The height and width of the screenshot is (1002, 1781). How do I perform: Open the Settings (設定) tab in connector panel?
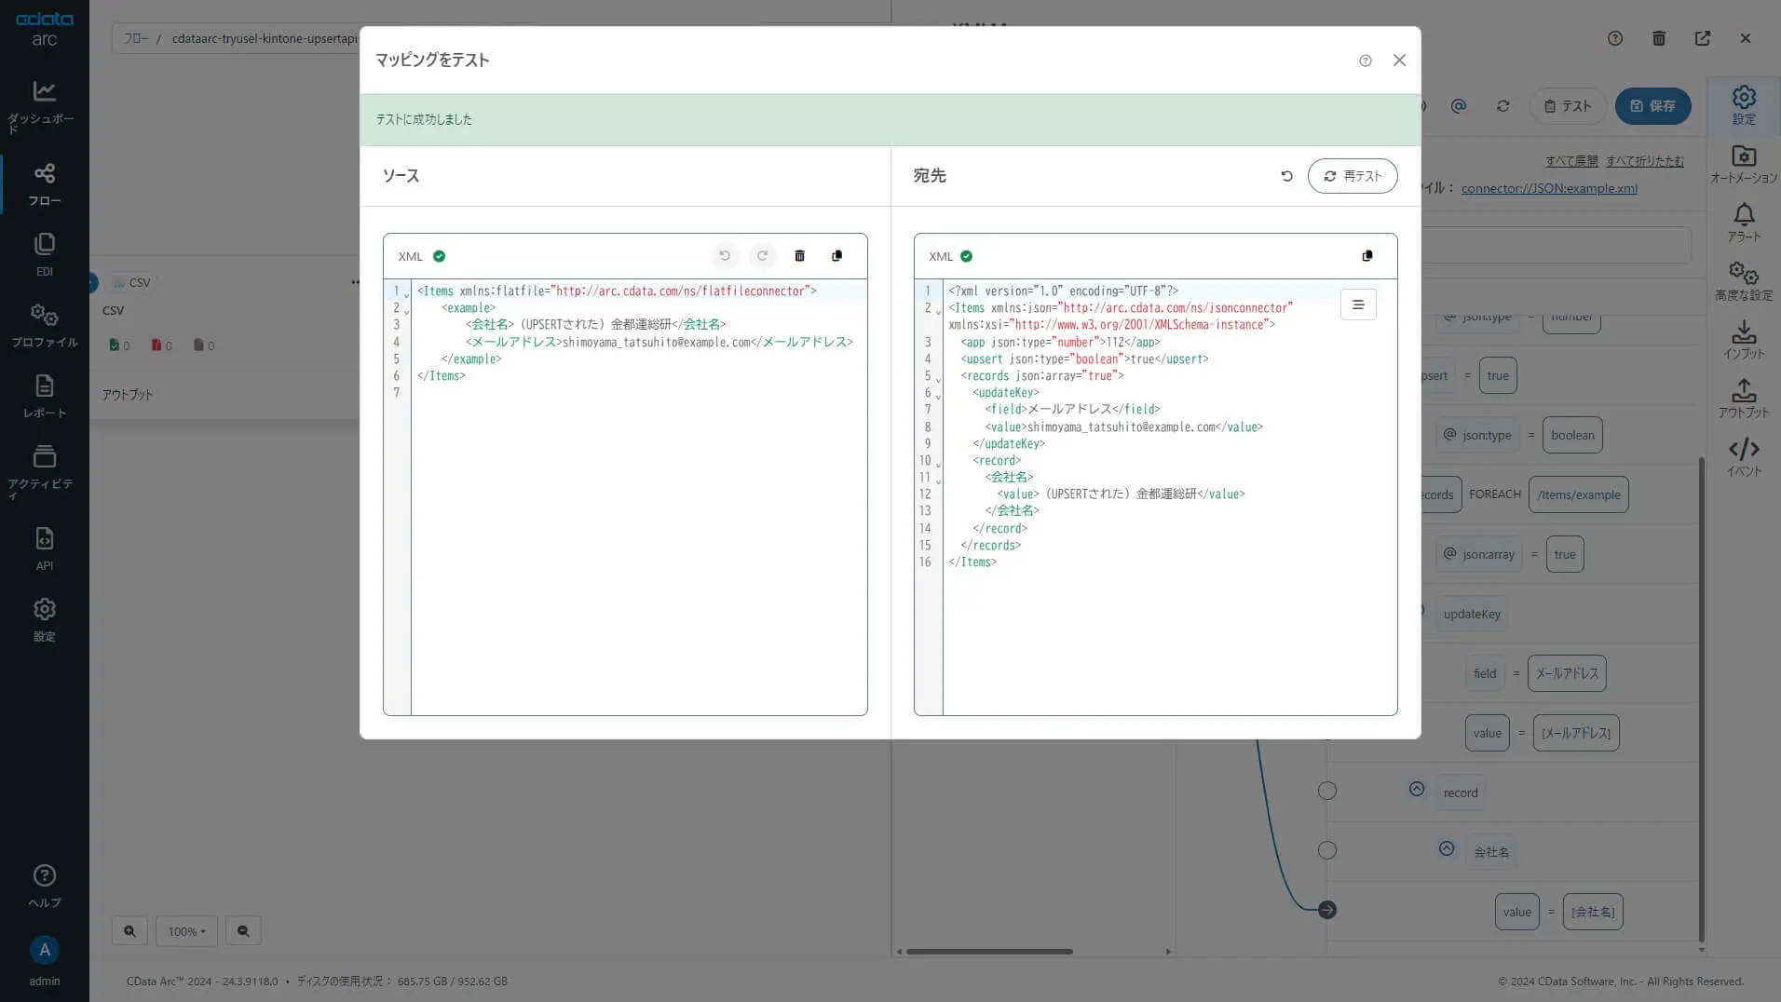(x=1744, y=104)
